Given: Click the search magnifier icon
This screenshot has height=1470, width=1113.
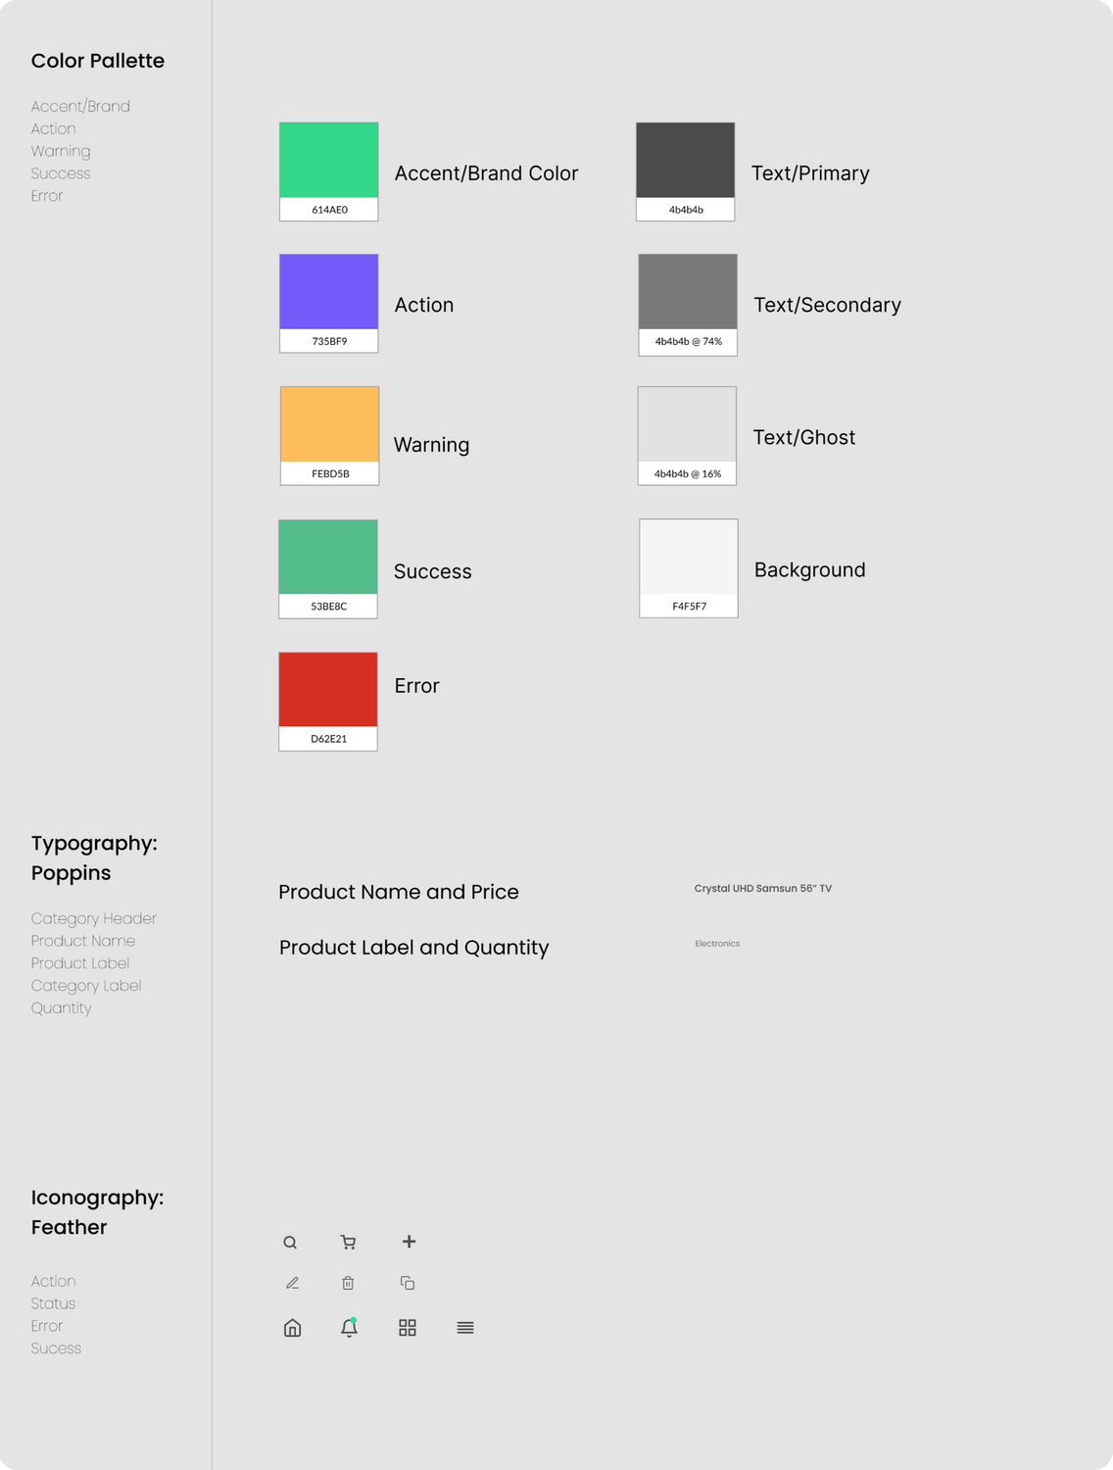Looking at the screenshot, I should coord(290,1243).
